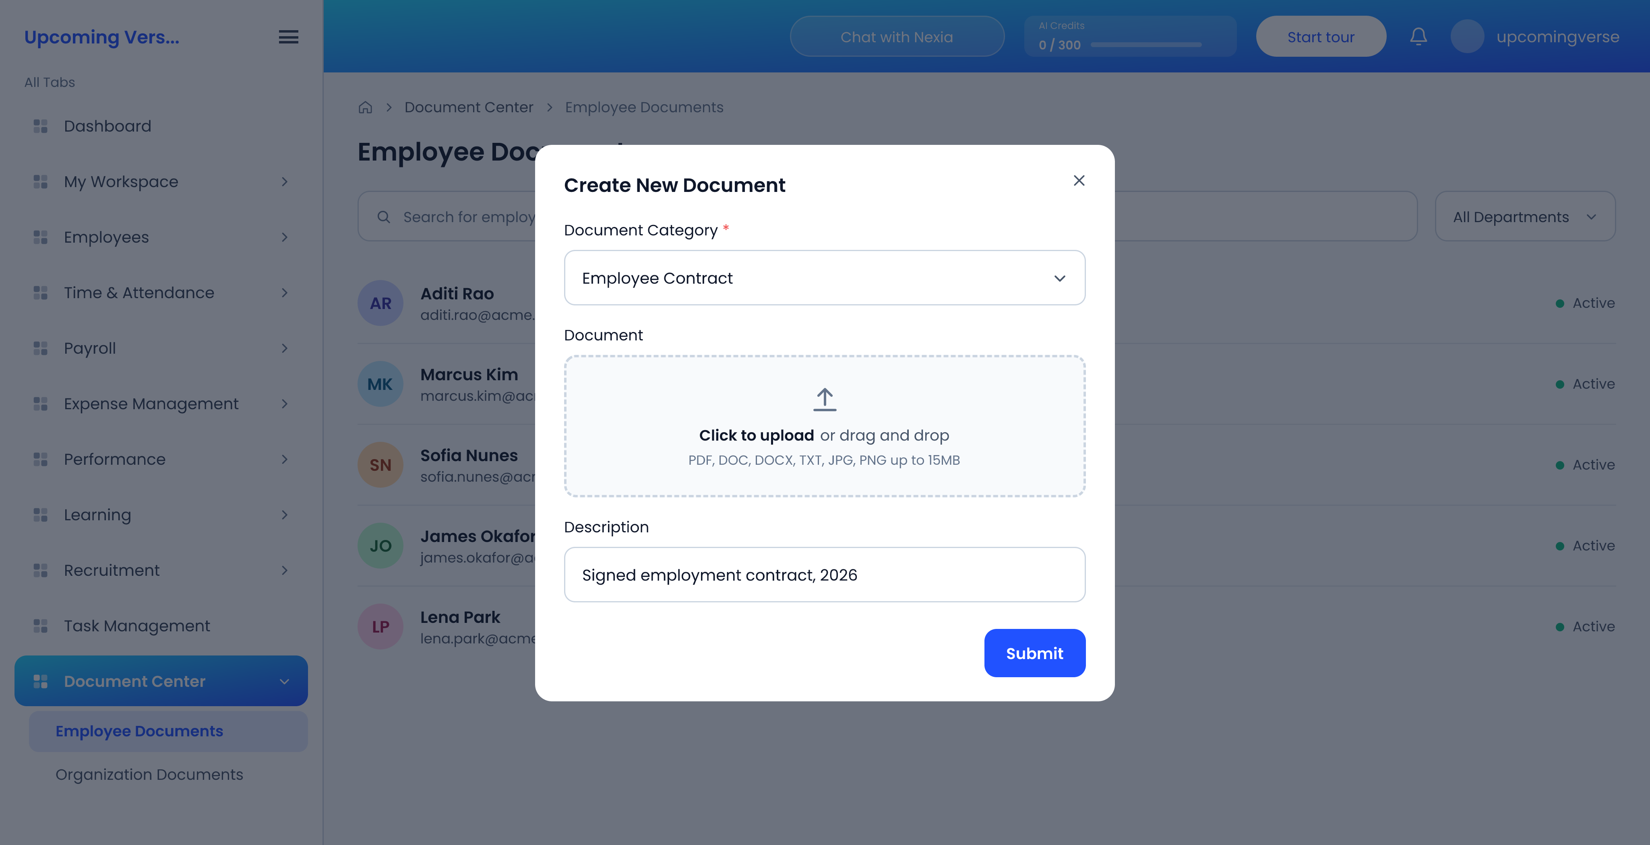
Task: Click the Upcoming Vers... brand title
Action: pos(102,37)
